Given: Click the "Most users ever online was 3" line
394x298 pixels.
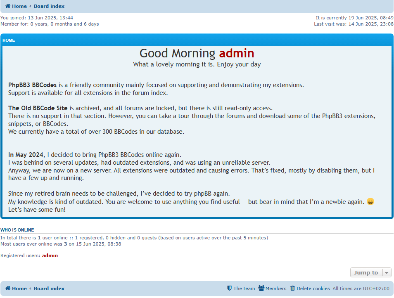Looking at the screenshot, I should [x=61, y=244].
